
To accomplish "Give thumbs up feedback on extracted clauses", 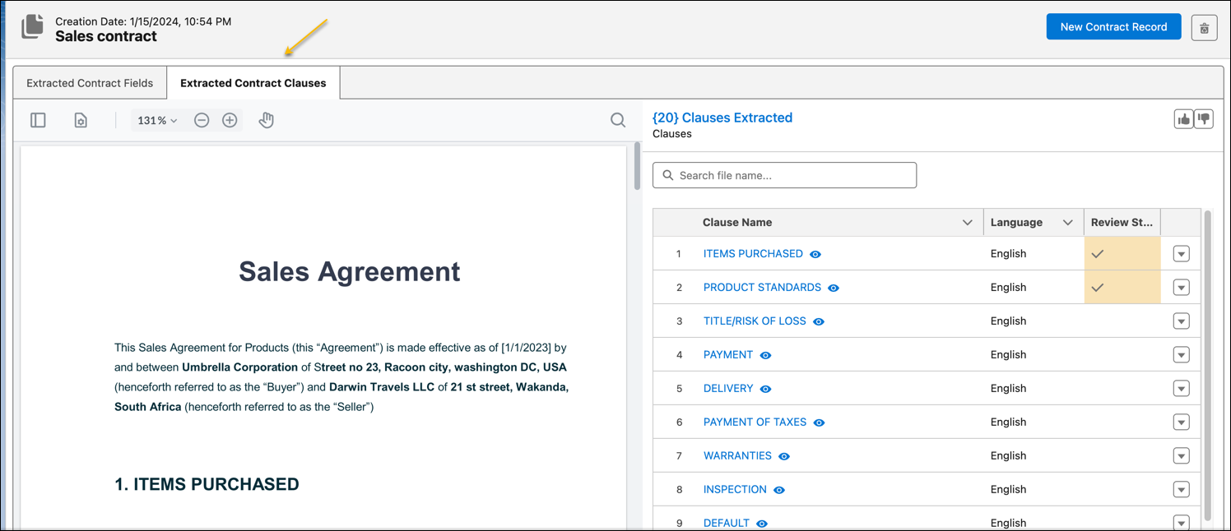I will pyautogui.click(x=1183, y=118).
